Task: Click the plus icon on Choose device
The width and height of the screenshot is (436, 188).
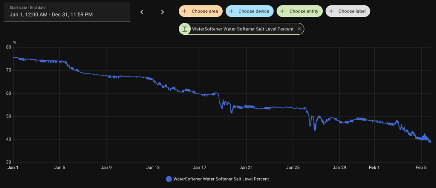Action: (x=231, y=11)
